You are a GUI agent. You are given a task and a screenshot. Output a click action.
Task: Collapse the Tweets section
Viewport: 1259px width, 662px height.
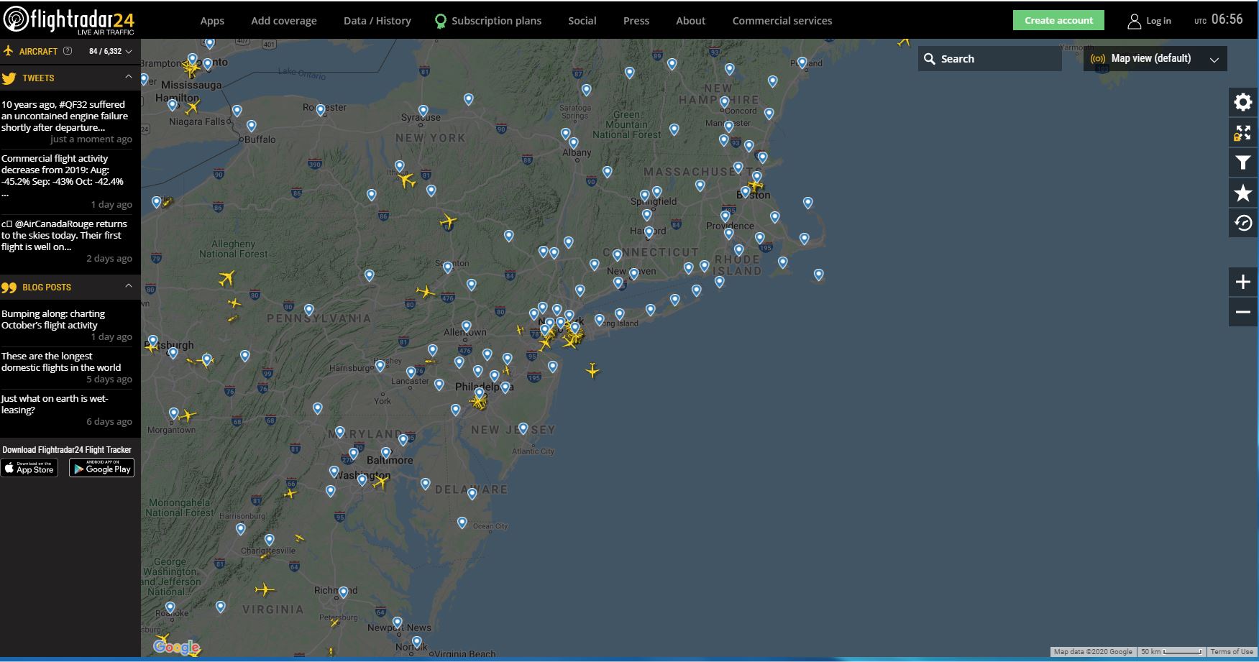click(129, 77)
